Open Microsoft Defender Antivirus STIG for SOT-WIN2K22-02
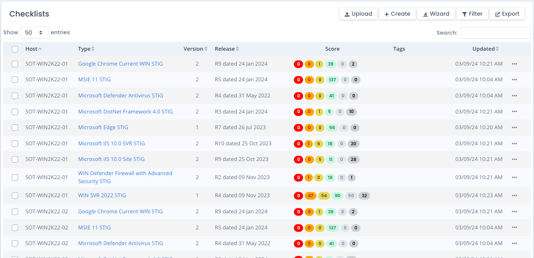The width and height of the screenshot is (534, 258). 121,244
